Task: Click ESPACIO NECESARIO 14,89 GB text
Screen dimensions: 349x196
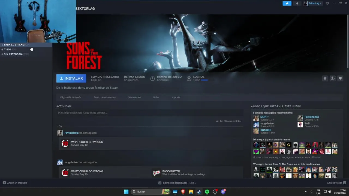Action: point(105,78)
